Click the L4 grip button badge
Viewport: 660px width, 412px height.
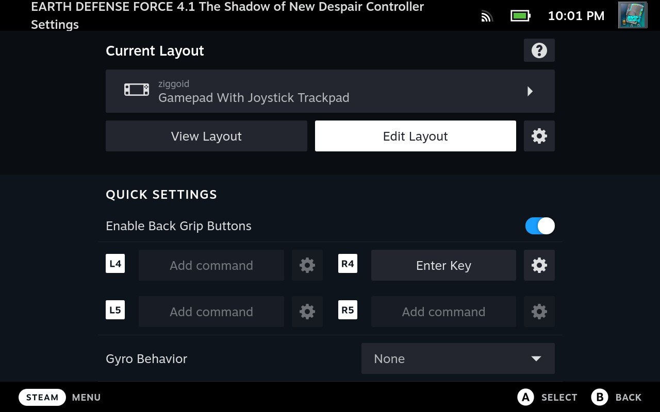(115, 264)
